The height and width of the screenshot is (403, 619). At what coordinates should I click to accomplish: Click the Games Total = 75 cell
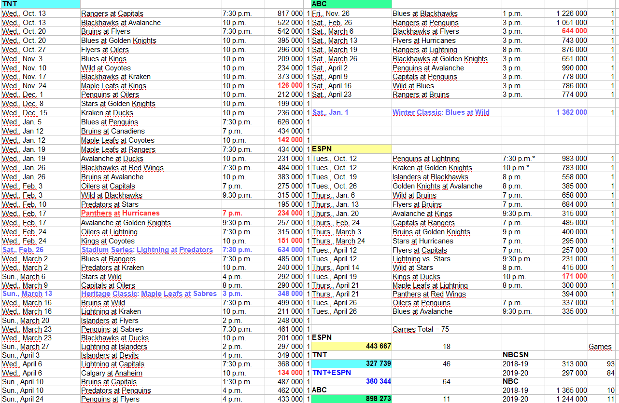tap(416, 329)
